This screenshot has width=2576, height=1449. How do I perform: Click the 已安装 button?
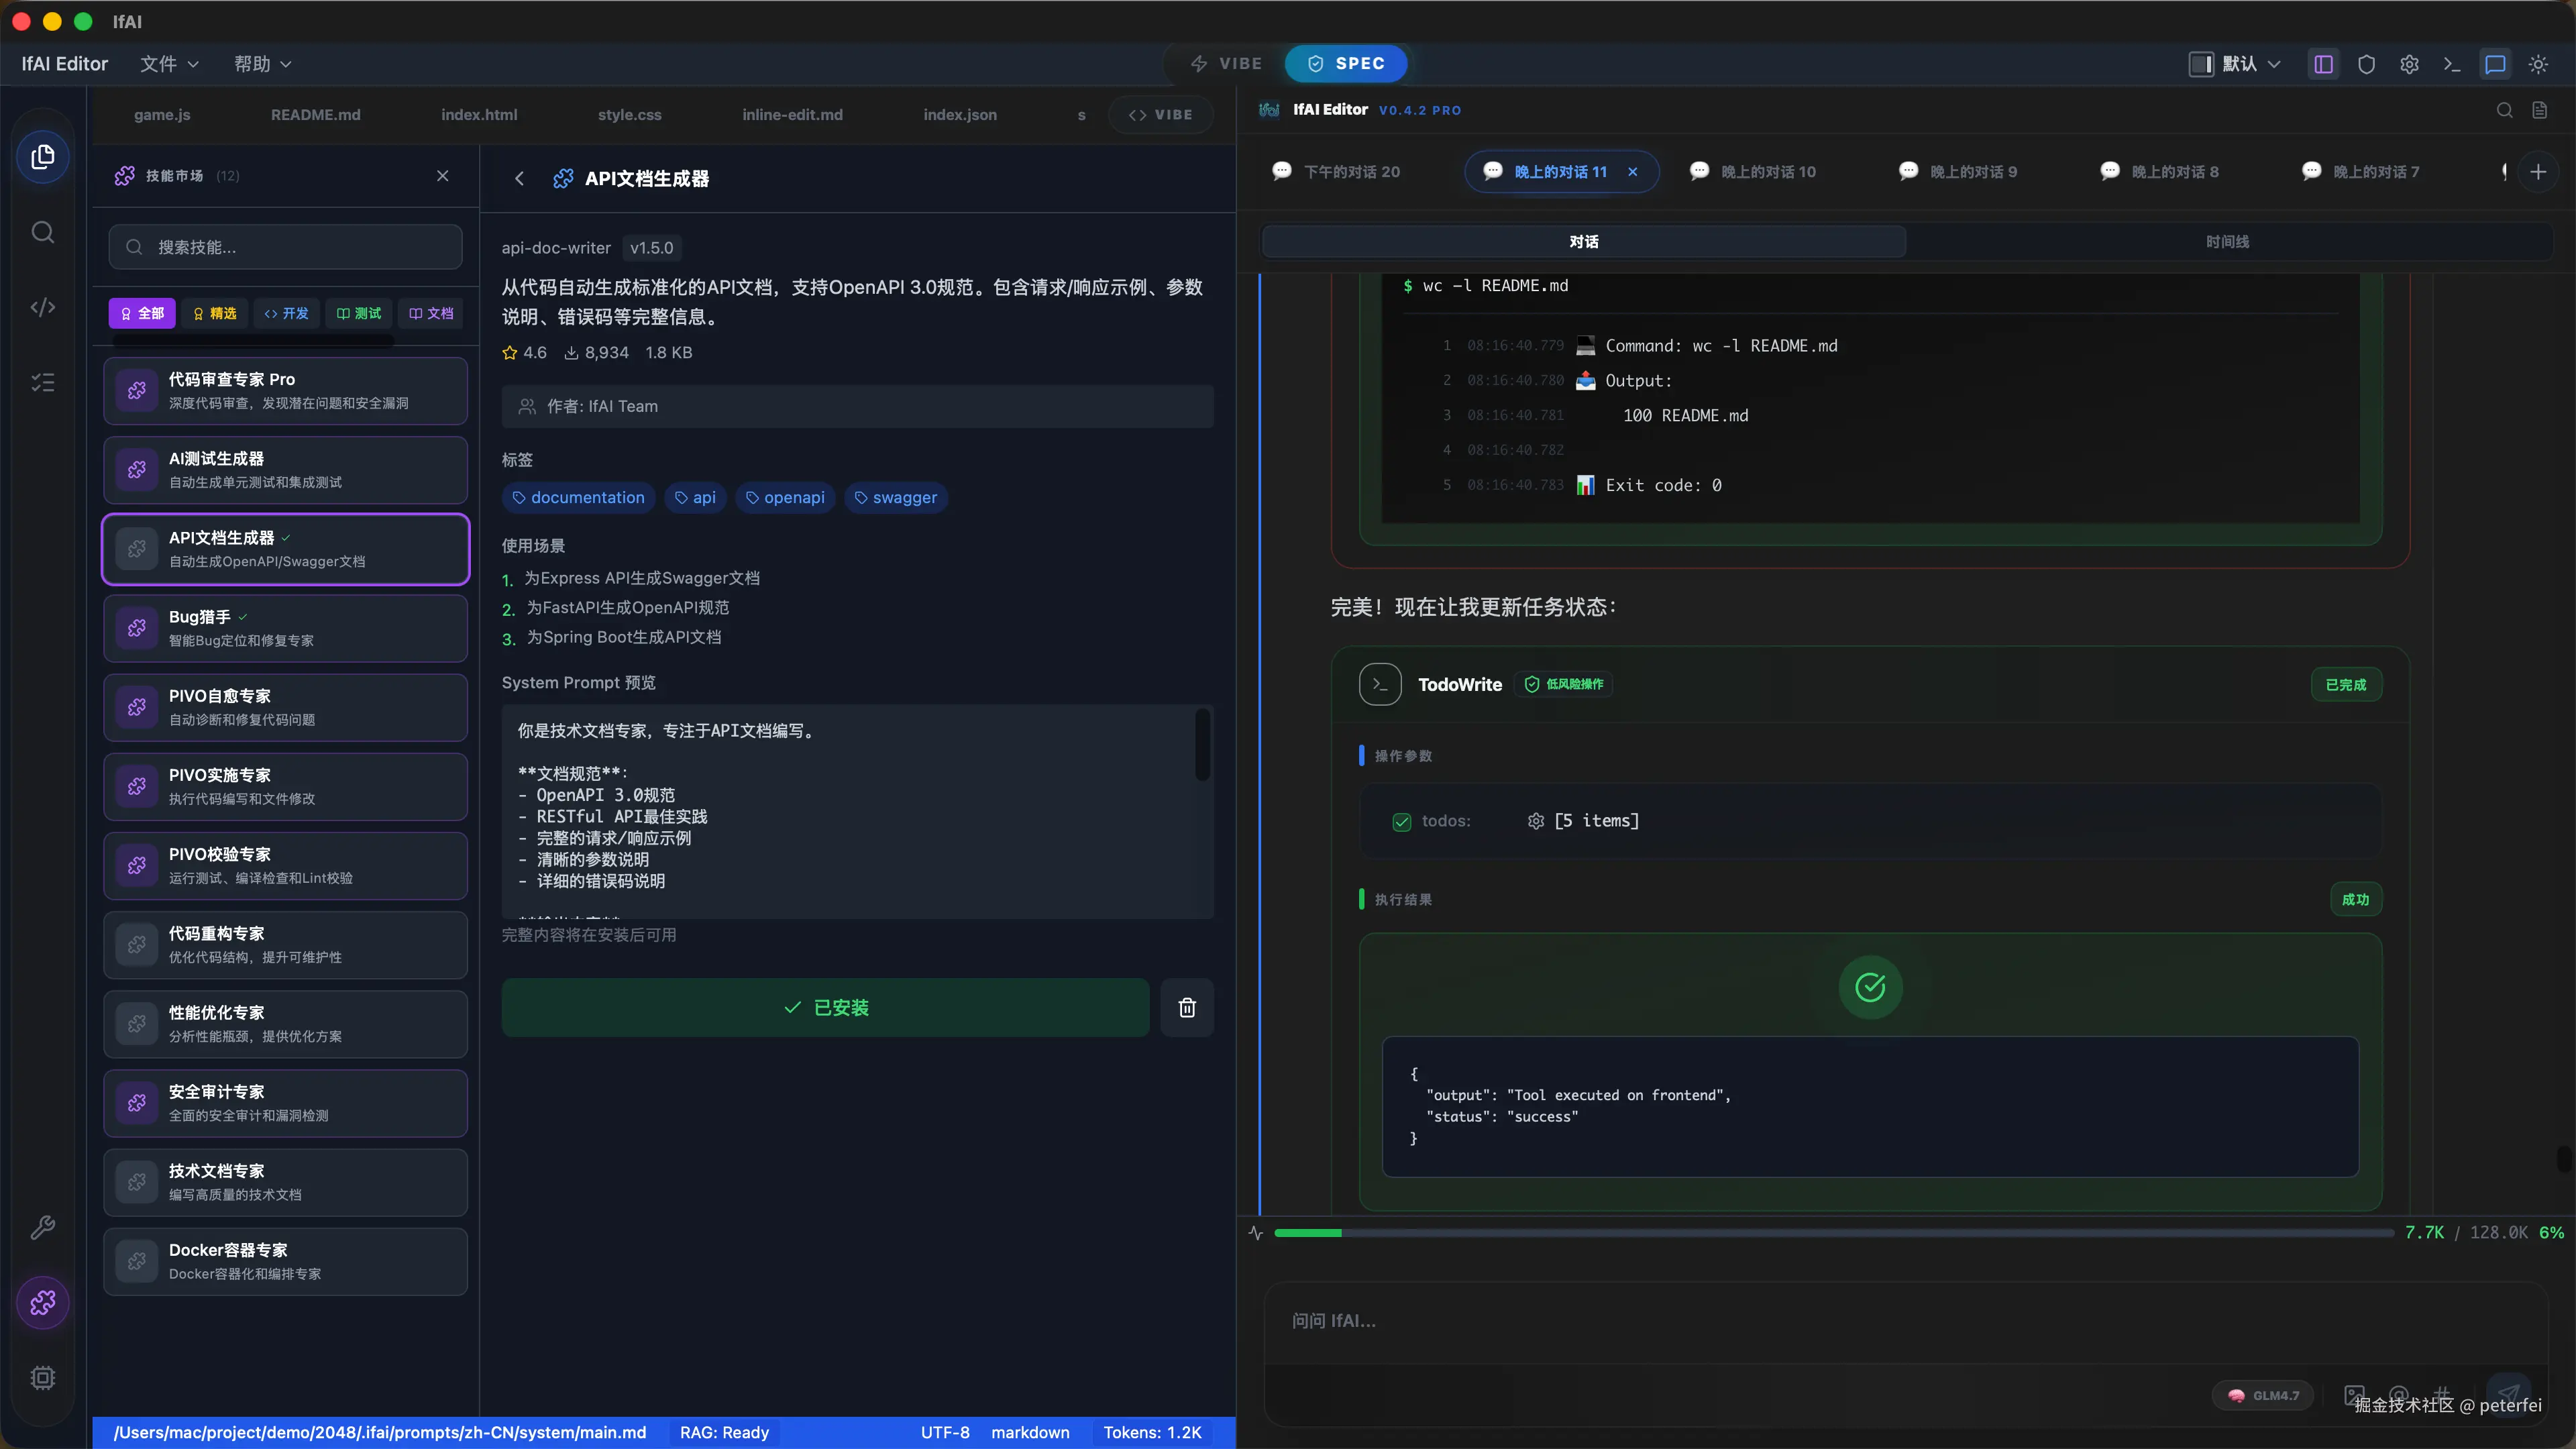coord(825,1007)
